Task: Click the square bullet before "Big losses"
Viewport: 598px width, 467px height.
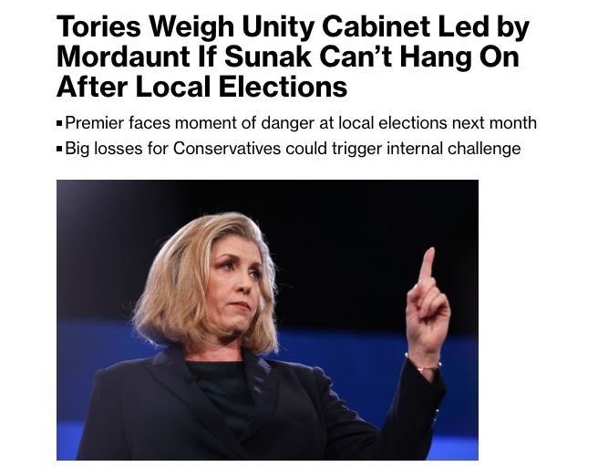Action: coord(59,149)
